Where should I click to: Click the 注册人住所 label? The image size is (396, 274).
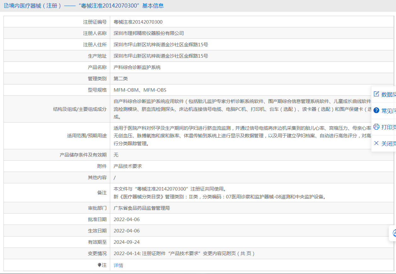(x=95, y=45)
